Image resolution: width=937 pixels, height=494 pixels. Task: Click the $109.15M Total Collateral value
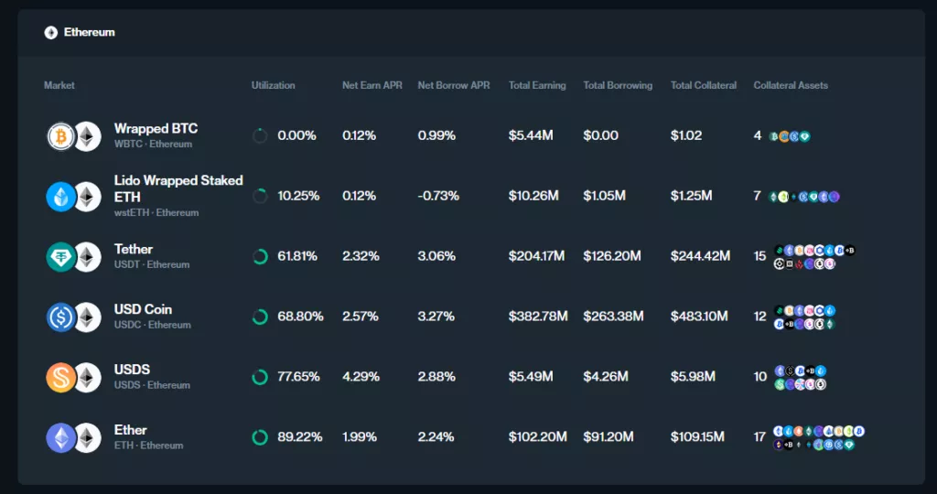(x=696, y=437)
